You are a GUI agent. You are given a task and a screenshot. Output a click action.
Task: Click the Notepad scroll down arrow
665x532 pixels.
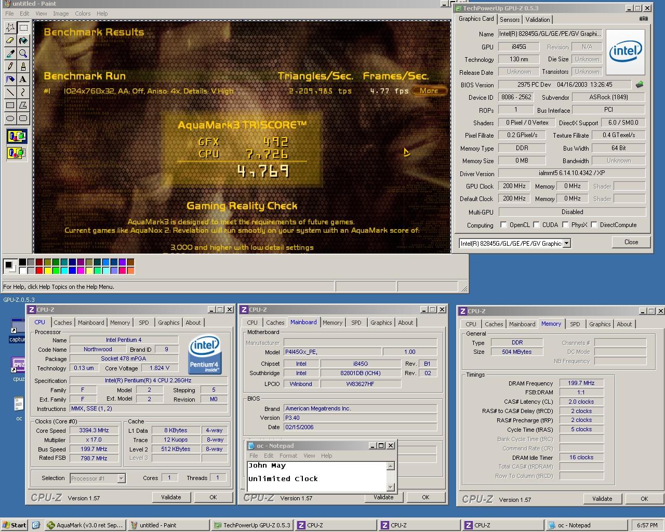pyautogui.click(x=391, y=487)
